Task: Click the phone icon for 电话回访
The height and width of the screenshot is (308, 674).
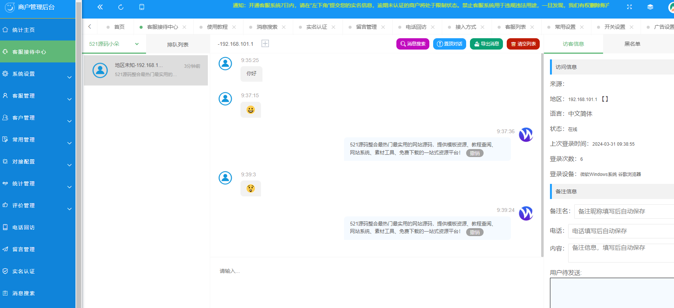Action: click(x=5, y=227)
